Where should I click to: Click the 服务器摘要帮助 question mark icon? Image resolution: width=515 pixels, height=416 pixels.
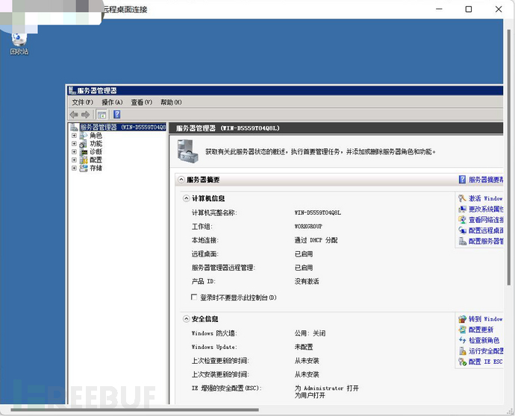pos(462,180)
